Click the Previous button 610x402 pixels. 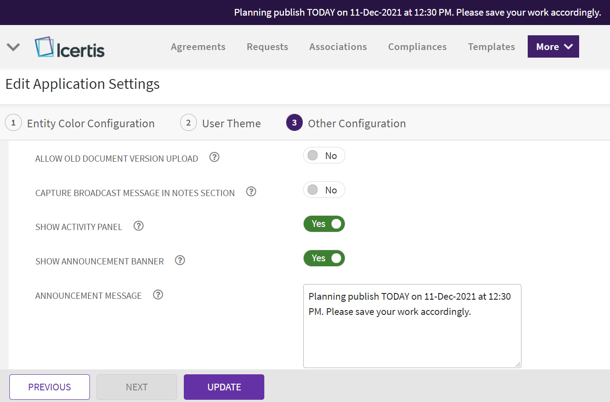[50, 387]
